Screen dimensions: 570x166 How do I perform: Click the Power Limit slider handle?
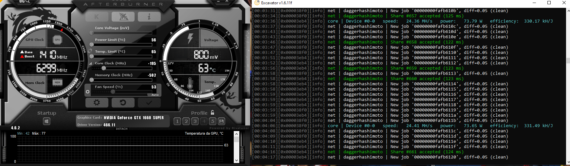point(92,45)
